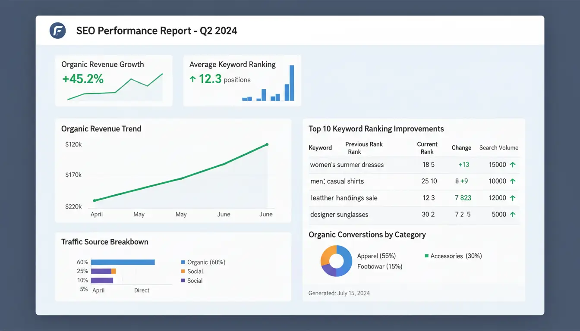Sort table by Search Volume column header
580x331 pixels.
498,147
